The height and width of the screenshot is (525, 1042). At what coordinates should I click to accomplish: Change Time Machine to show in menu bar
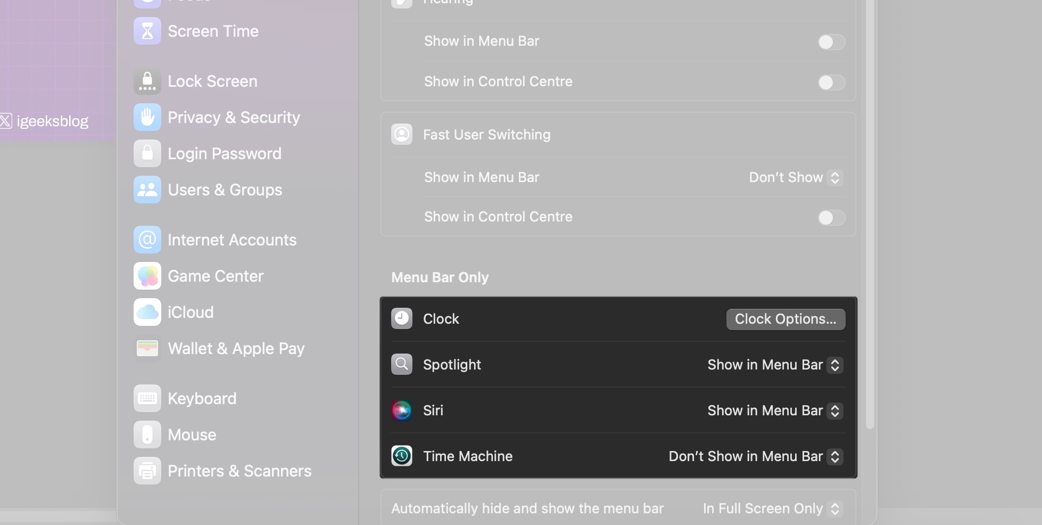[x=755, y=456]
